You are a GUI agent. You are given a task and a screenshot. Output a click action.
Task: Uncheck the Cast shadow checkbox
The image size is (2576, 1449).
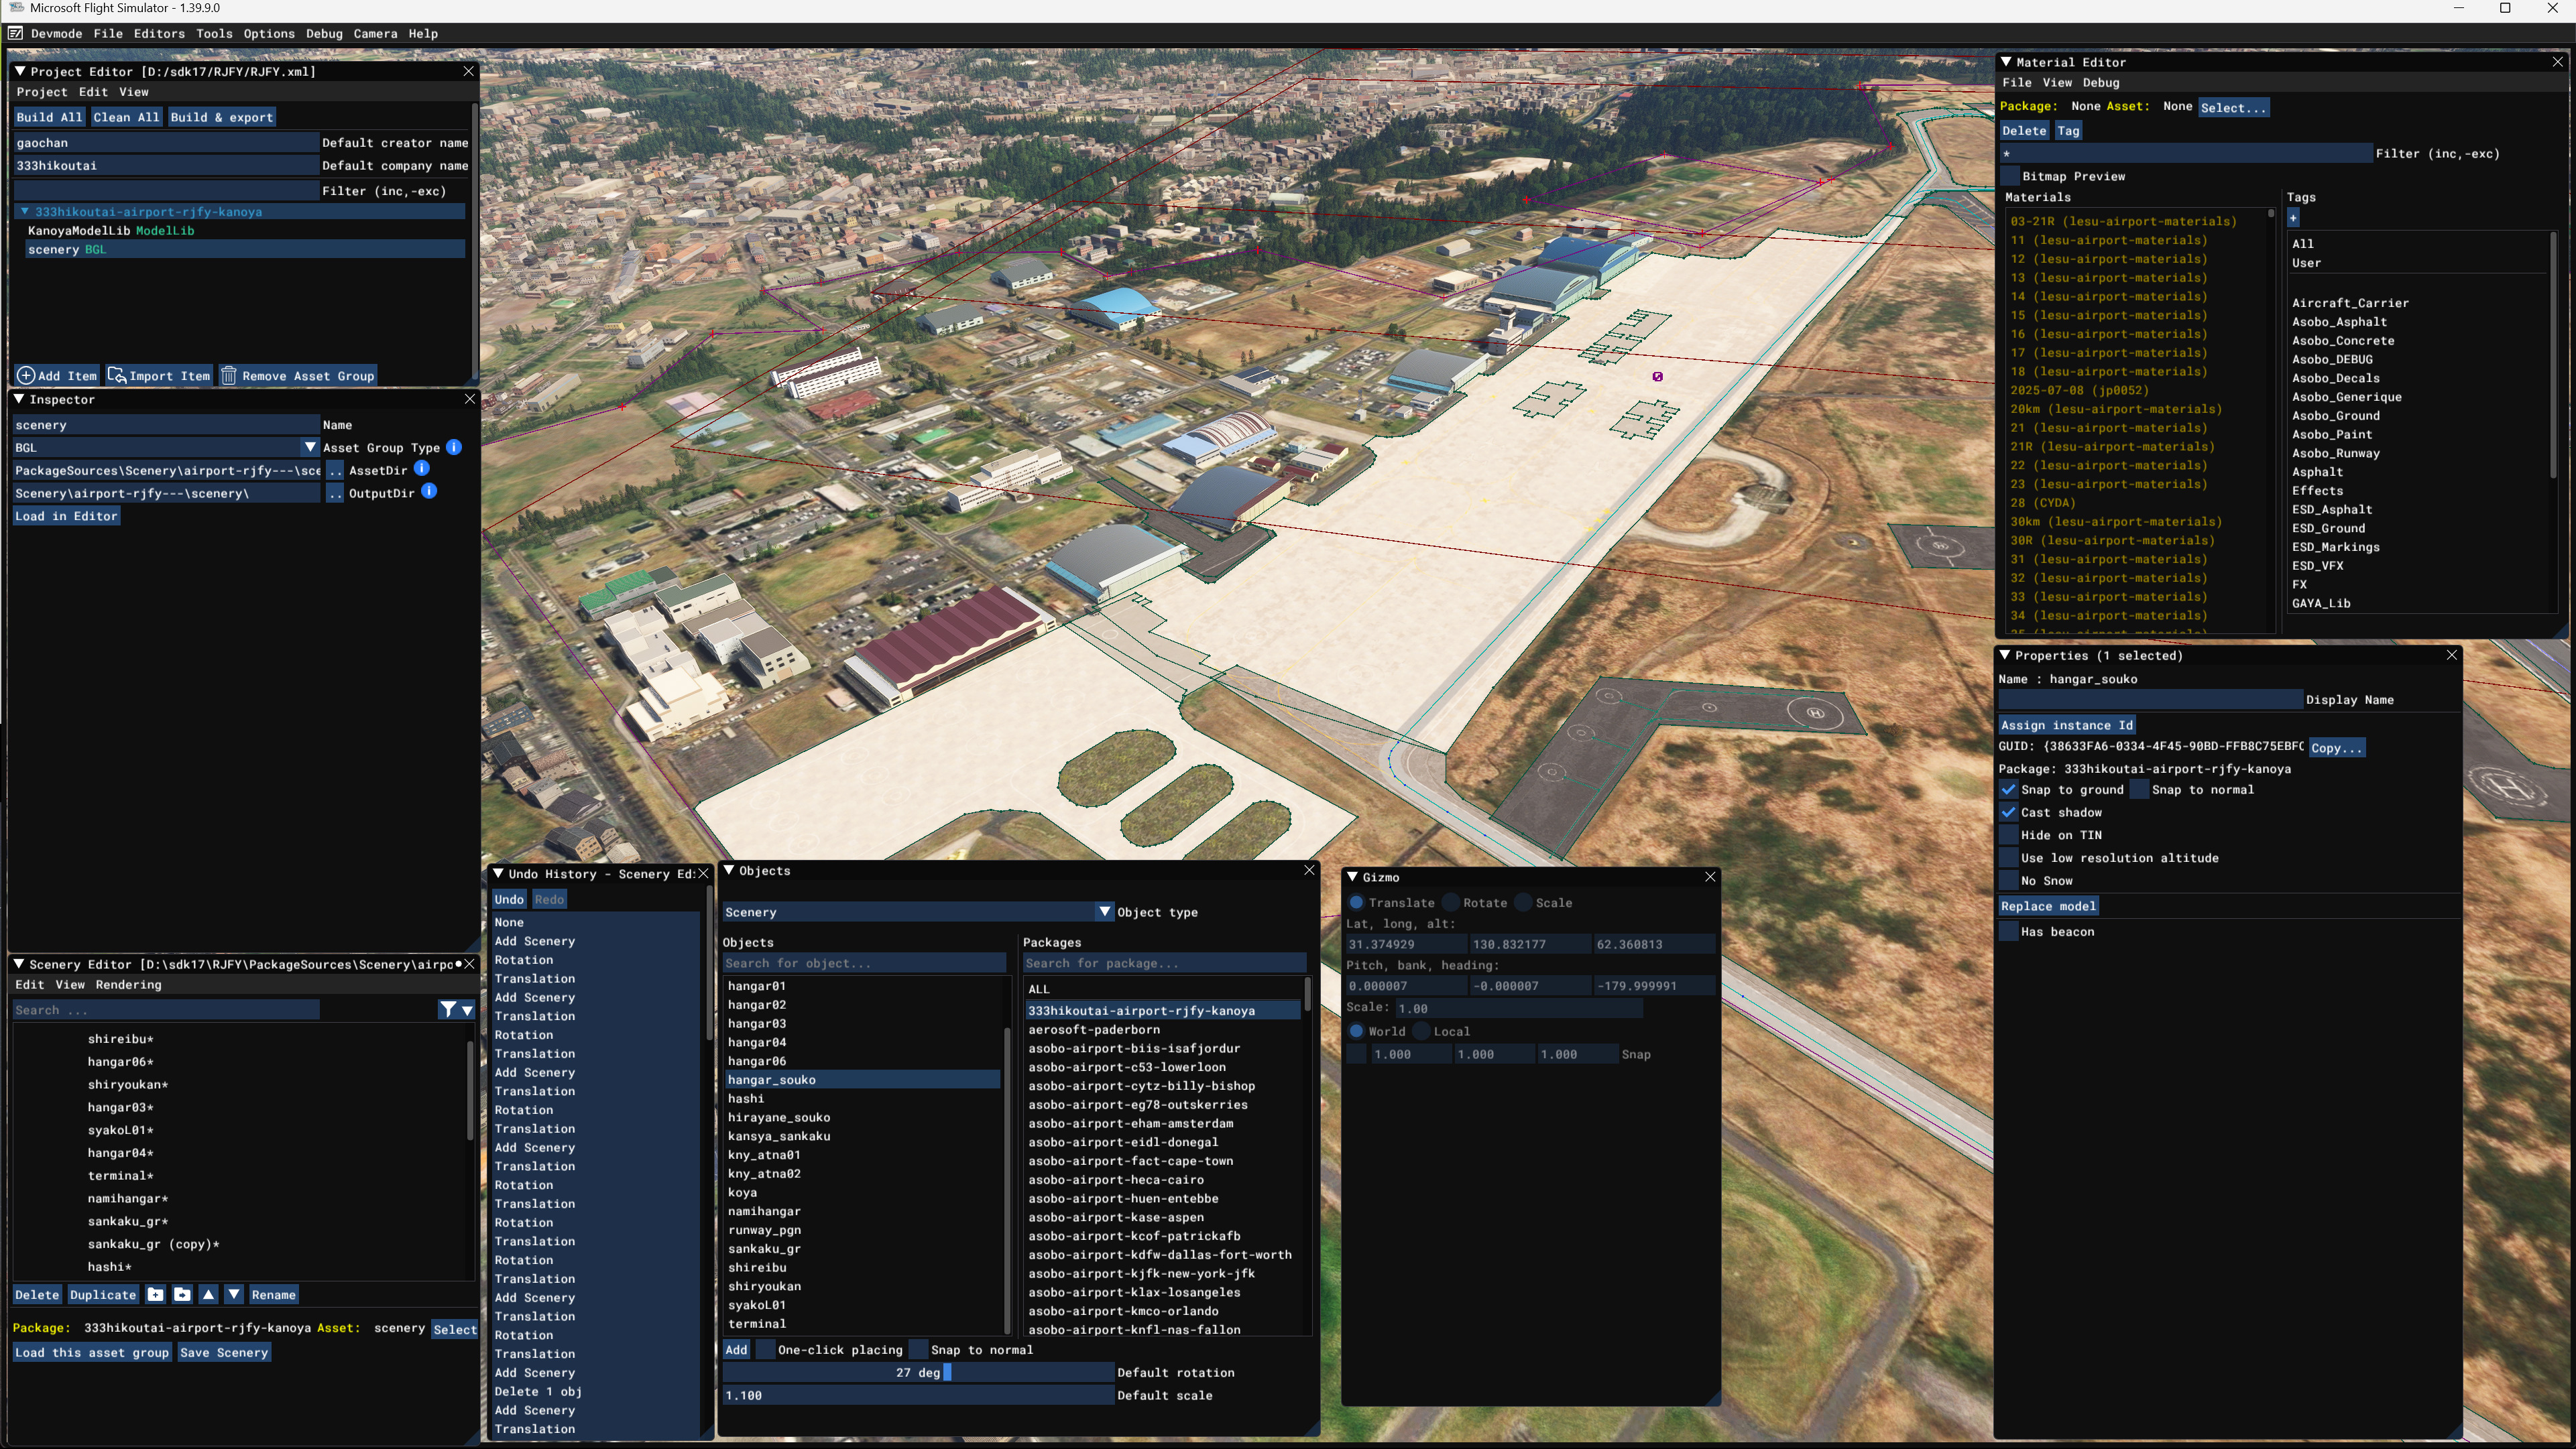[x=2008, y=812]
